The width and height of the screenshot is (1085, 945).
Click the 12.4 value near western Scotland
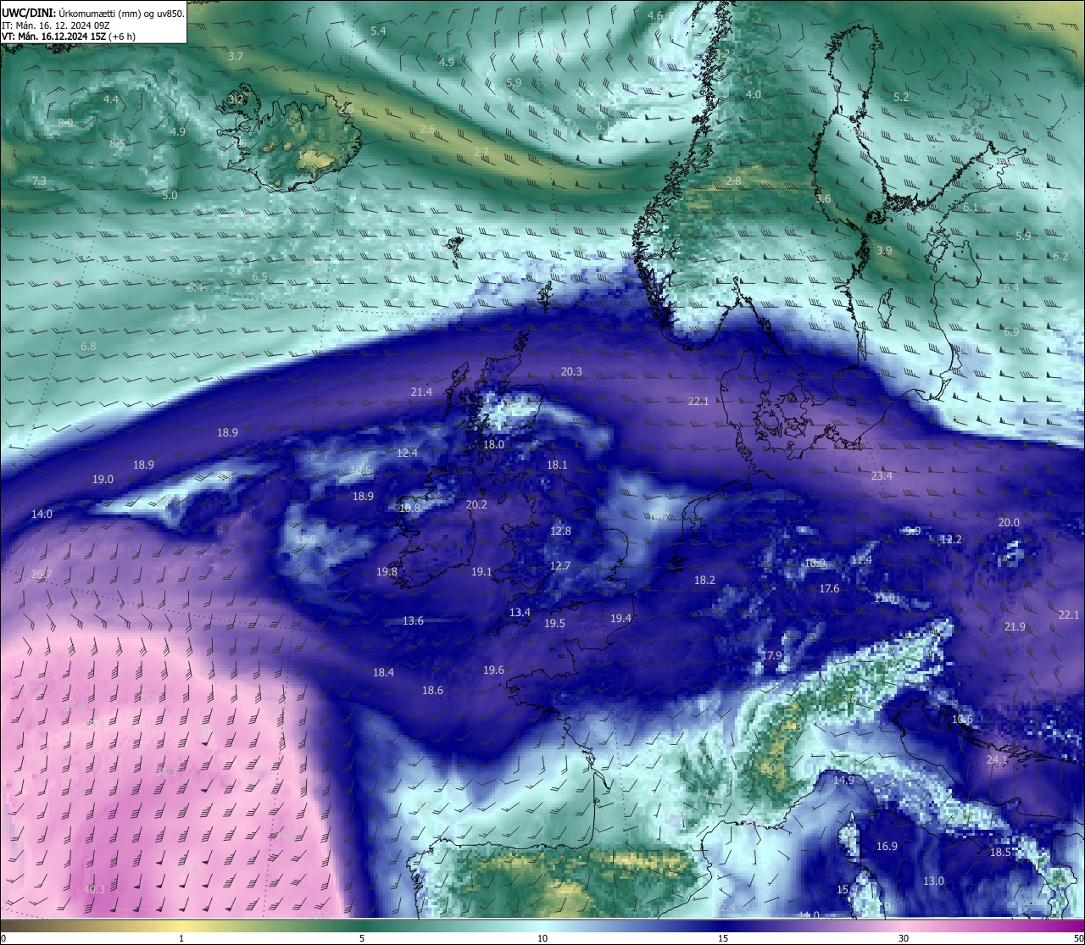[407, 453]
